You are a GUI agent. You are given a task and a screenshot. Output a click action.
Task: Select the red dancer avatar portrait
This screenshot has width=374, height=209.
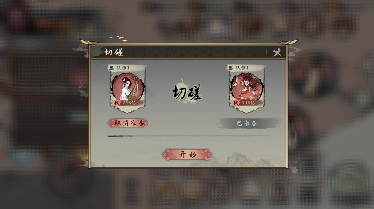point(247,87)
